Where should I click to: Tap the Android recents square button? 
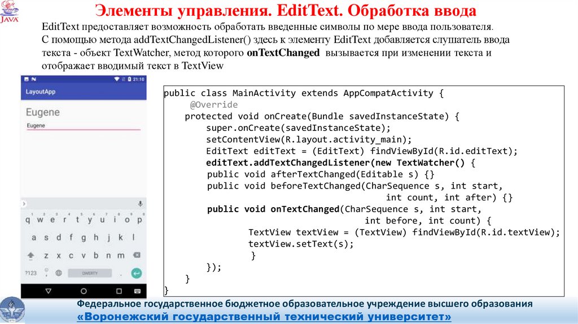pos(119,291)
